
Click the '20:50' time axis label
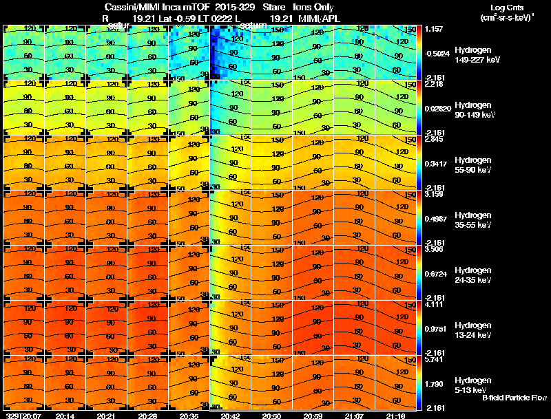(271, 416)
